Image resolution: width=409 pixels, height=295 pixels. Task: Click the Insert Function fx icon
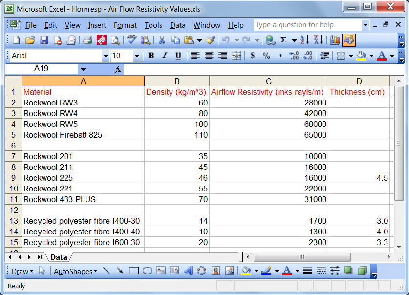tap(118, 69)
